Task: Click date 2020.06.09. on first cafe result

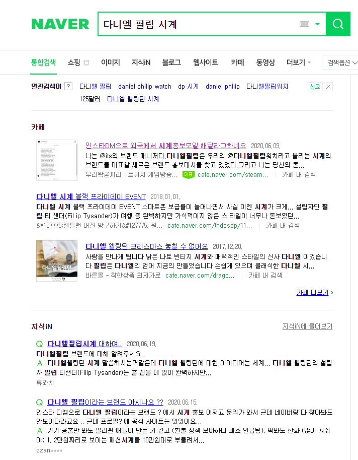Action: (266, 146)
